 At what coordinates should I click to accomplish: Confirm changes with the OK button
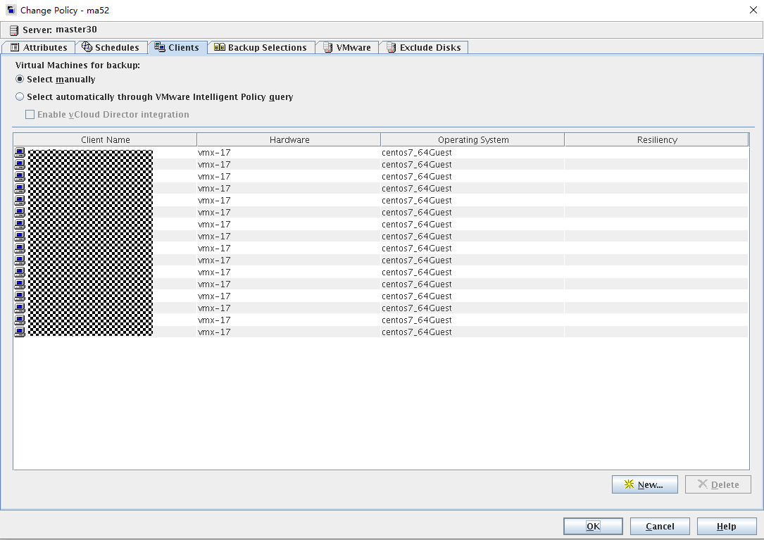pyautogui.click(x=593, y=527)
